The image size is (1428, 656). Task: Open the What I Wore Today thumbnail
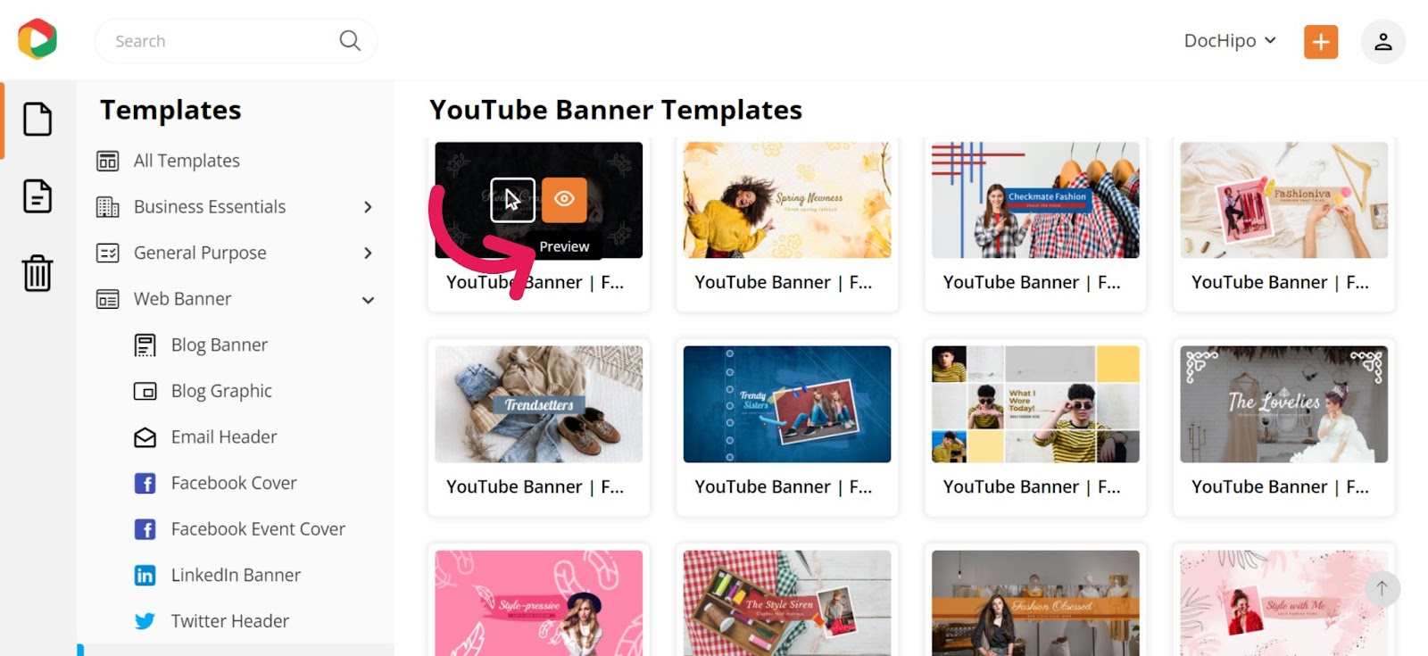tap(1035, 404)
